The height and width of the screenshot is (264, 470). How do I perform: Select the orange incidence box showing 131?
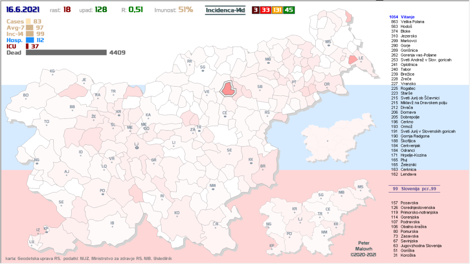click(x=277, y=10)
